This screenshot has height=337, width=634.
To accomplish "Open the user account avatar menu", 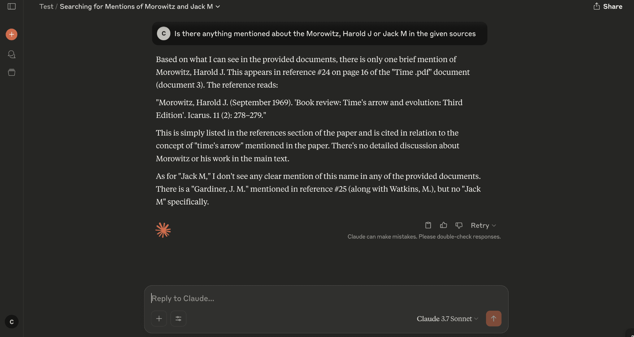I will (11, 322).
